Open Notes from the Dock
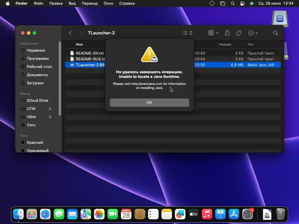299x224 pixels. coord(167,214)
